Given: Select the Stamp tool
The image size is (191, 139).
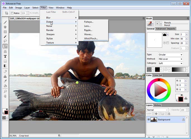Looking at the screenshot, I should pos(5,76).
